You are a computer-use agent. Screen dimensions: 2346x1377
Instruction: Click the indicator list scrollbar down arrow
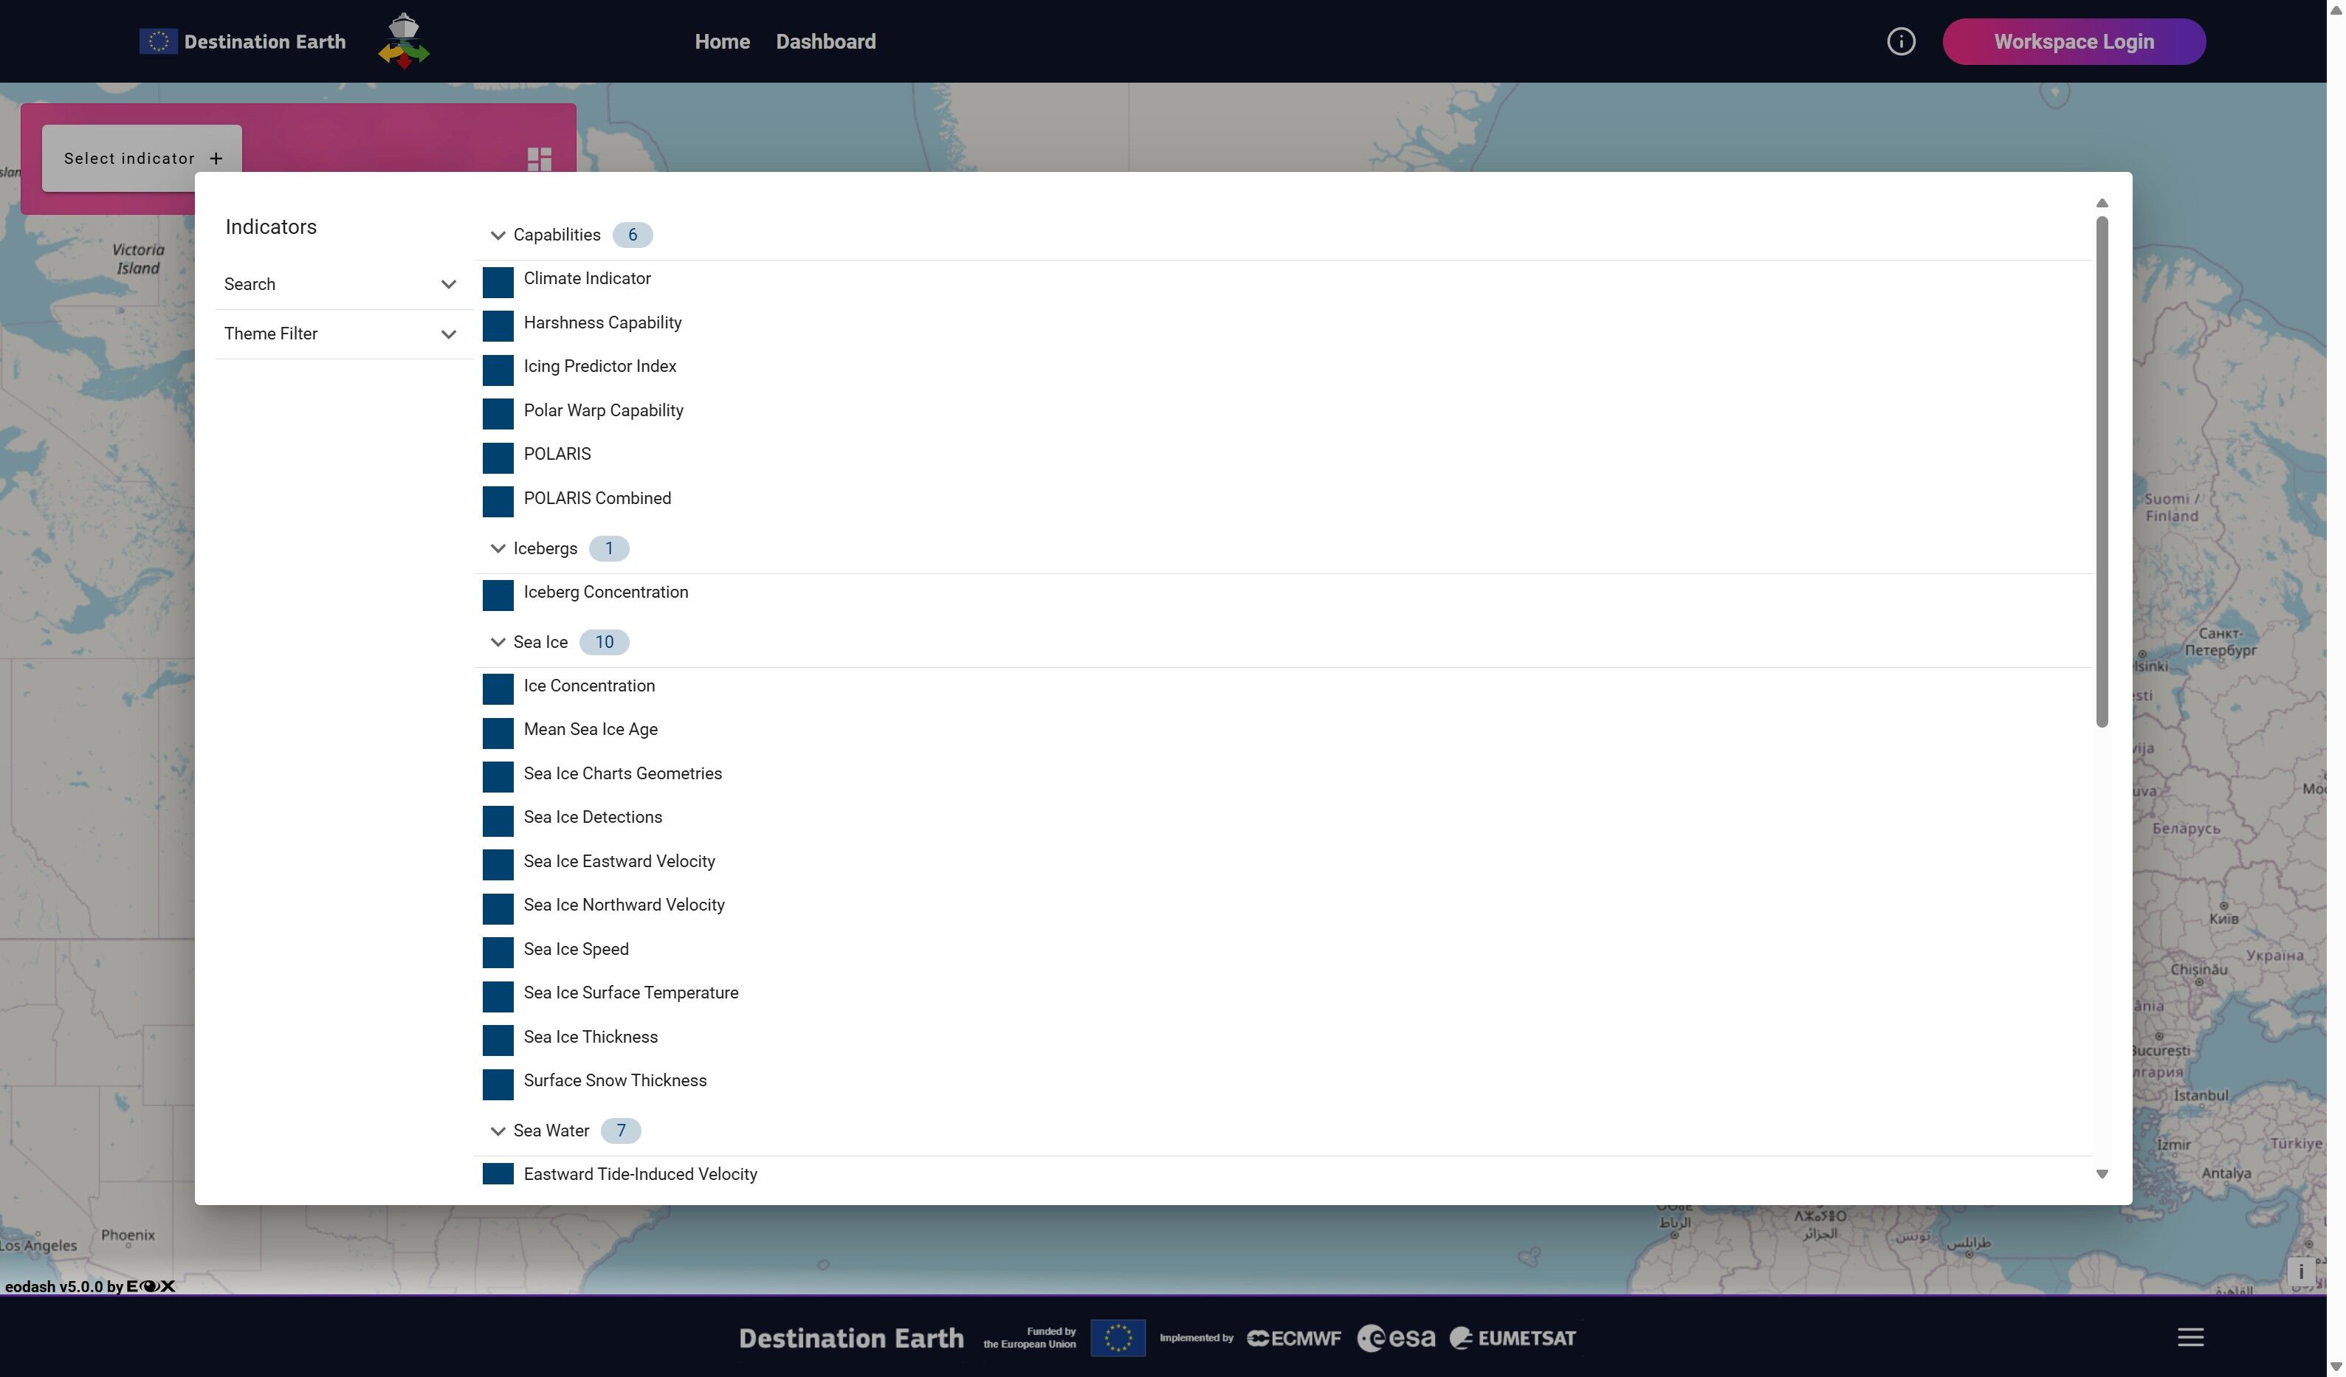tap(2101, 1174)
